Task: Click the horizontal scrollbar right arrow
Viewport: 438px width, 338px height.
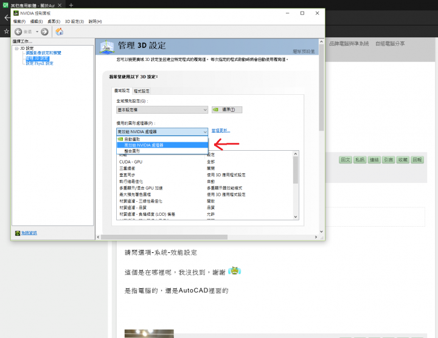Action: tap(316, 237)
